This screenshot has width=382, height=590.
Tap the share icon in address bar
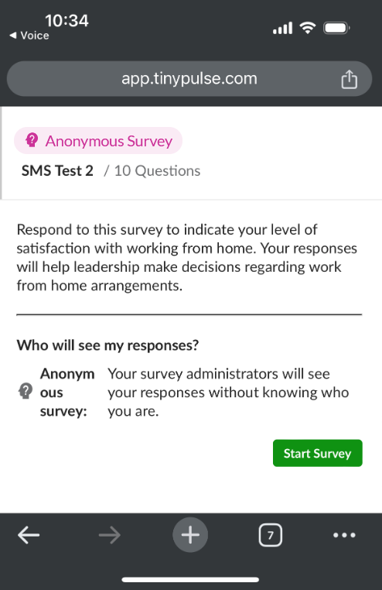click(349, 79)
